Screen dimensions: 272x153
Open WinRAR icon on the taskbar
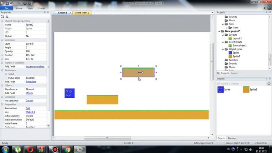tap(42, 149)
